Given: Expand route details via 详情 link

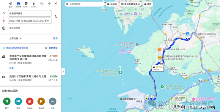Looking at the screenshot, I should pyautogui.click(x=11, y=68).
